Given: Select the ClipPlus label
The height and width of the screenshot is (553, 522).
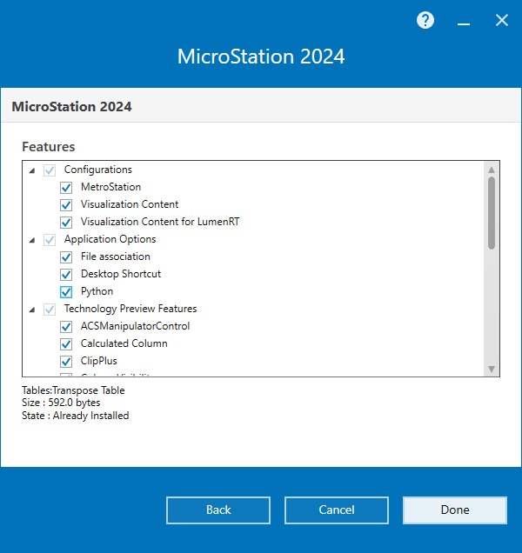Looking at the screenshot, I should tap(99, 361).
